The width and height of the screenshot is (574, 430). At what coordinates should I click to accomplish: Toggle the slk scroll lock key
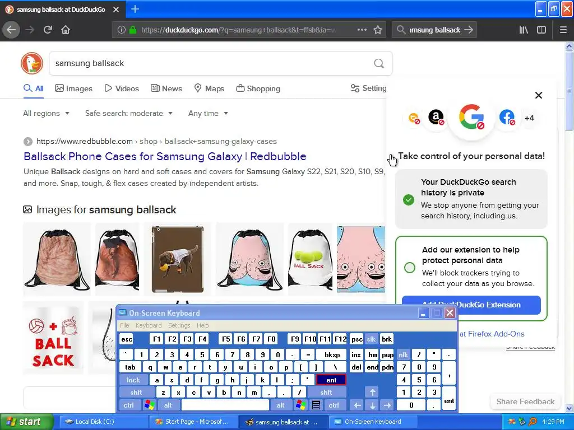[x=371, y=339]
